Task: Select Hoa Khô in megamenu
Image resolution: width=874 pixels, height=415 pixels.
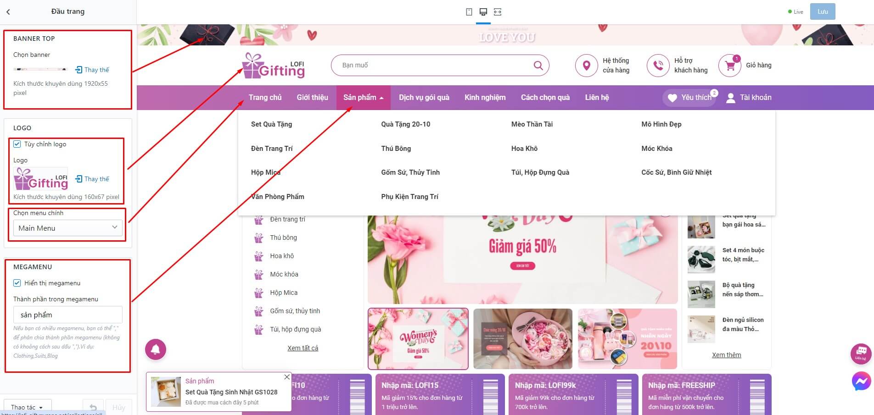Action: tap(524, 149)
